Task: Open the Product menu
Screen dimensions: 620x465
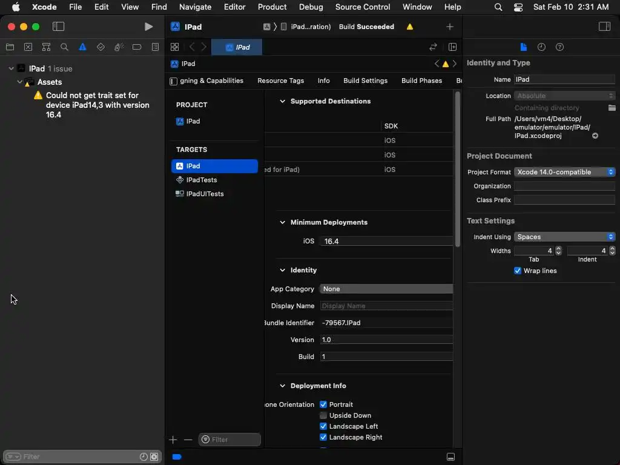Action: [x=272, y=7]
